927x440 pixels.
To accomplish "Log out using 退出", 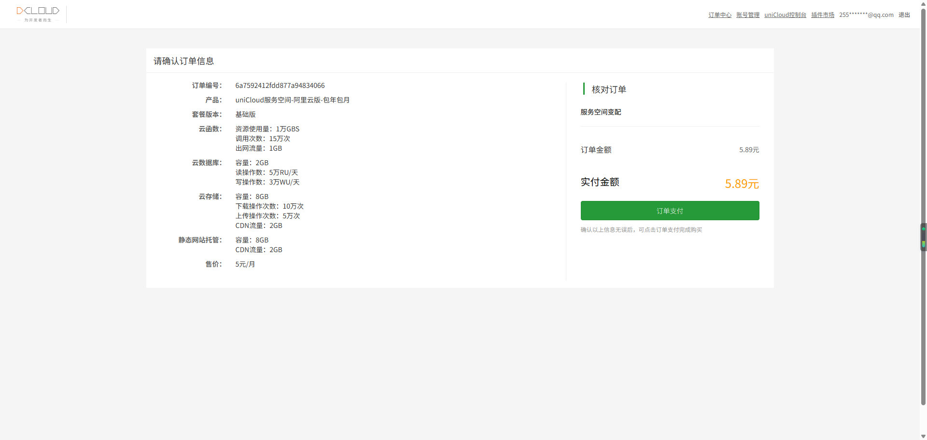I will (x=904, y=15).
